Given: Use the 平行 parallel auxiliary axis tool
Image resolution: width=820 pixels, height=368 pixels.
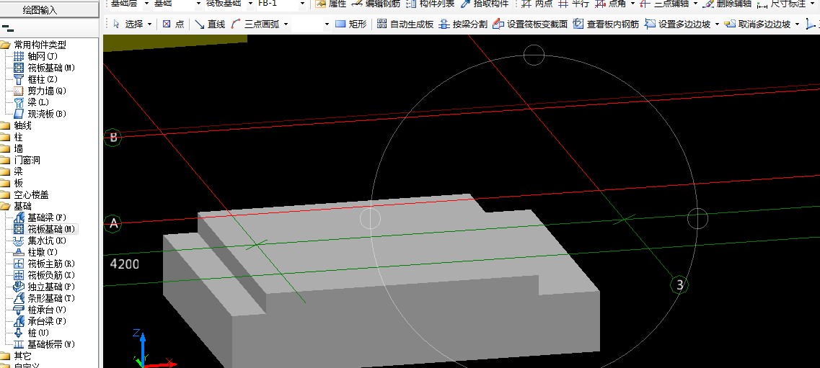Looking at the screenshot, I should click(x=573, y=4).
